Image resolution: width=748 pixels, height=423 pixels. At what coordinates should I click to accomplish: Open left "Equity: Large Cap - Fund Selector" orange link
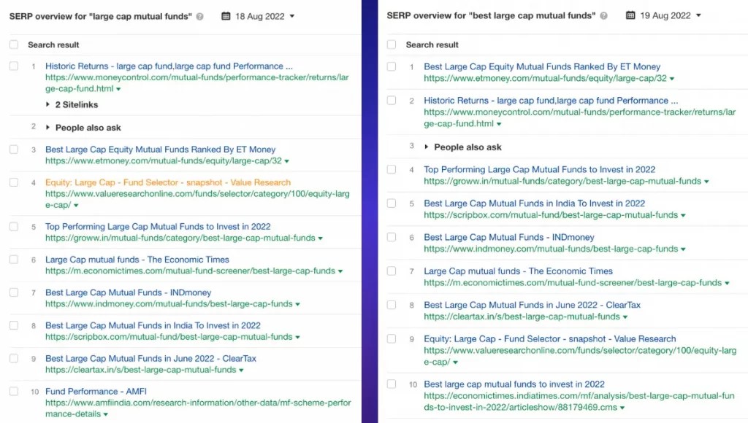168,182
